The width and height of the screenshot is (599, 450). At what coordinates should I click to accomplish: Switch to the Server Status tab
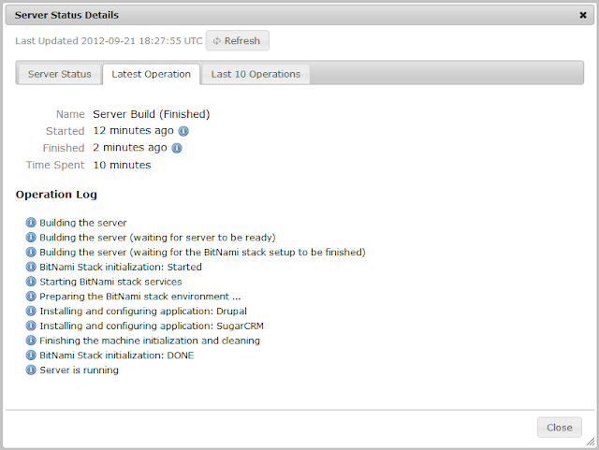(60, 74)
